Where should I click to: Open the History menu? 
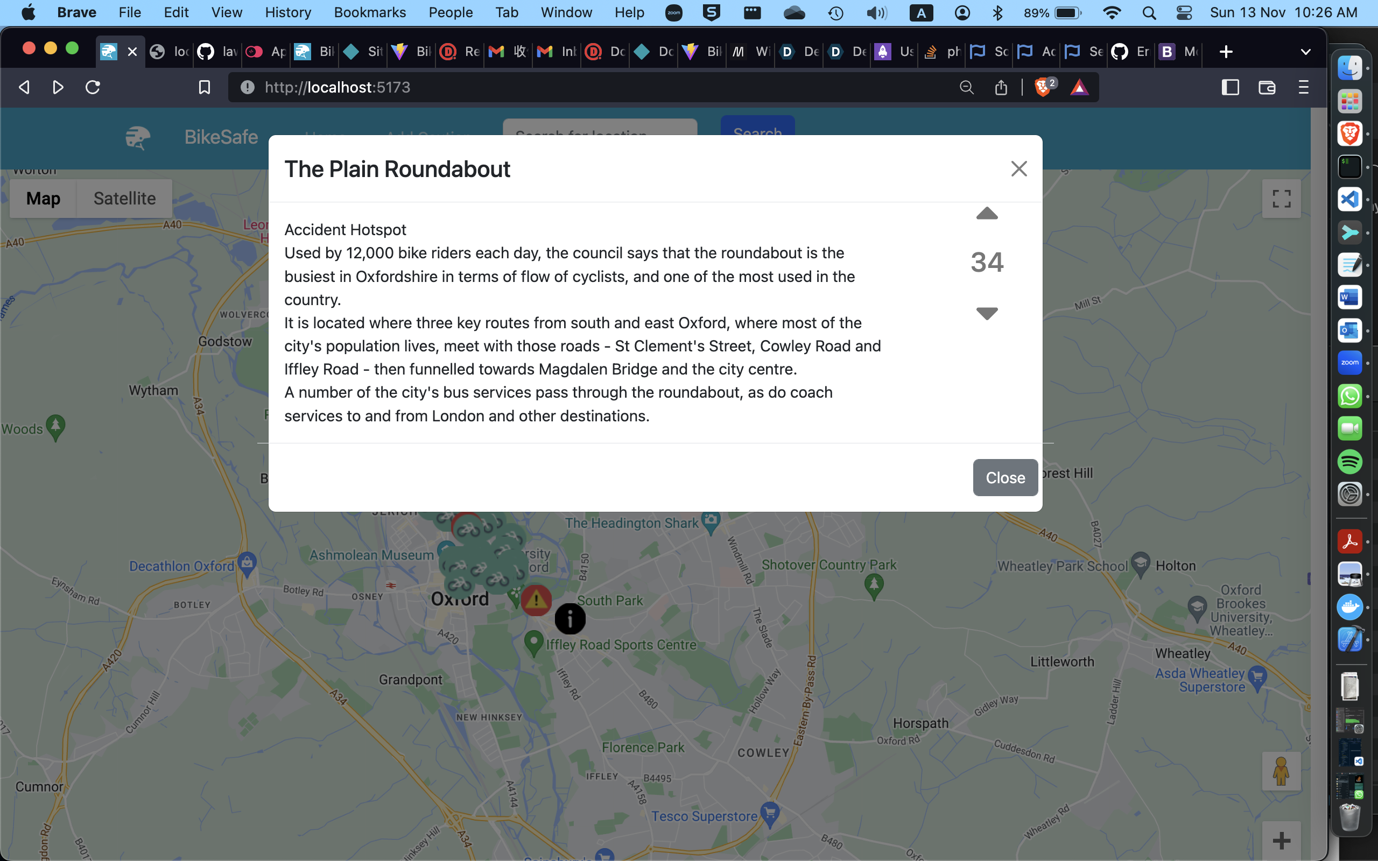point(287,12)
